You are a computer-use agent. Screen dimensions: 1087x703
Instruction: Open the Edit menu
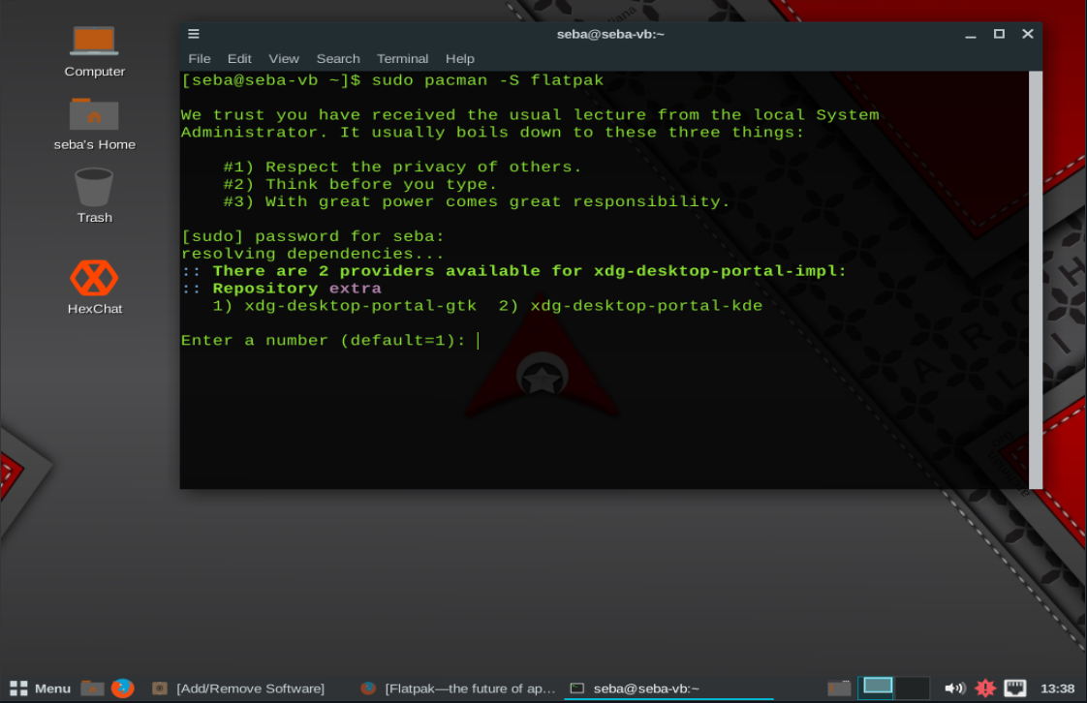pyautogui.click(x=238, y=58)
